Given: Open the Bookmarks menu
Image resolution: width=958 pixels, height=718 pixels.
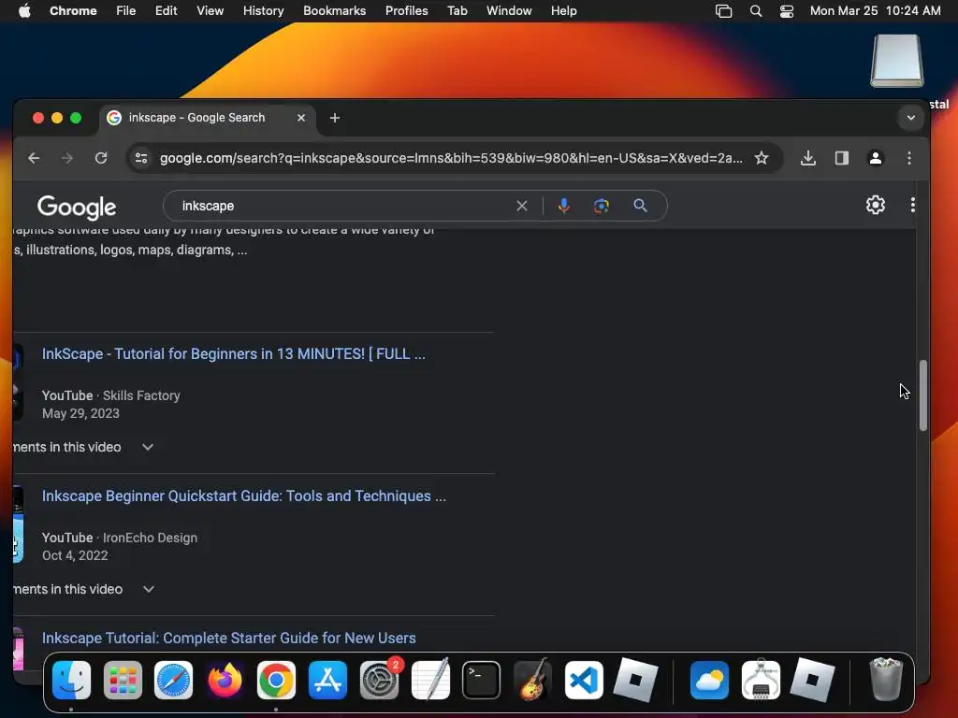Looking at the screenshot, I should coord(335,11).
